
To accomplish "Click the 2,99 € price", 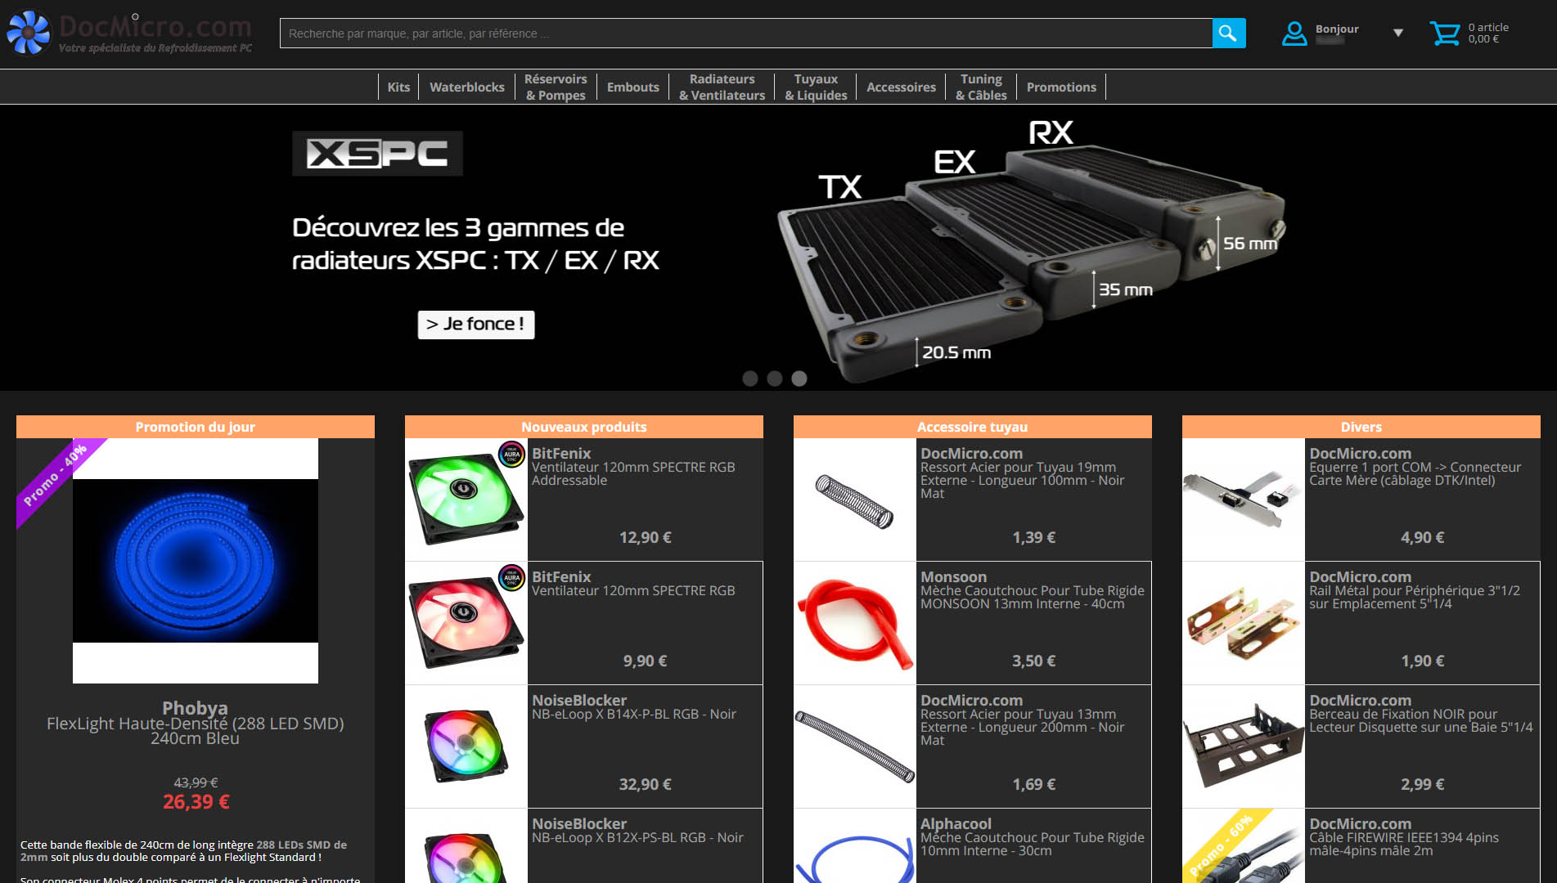I will [1423, 785].
